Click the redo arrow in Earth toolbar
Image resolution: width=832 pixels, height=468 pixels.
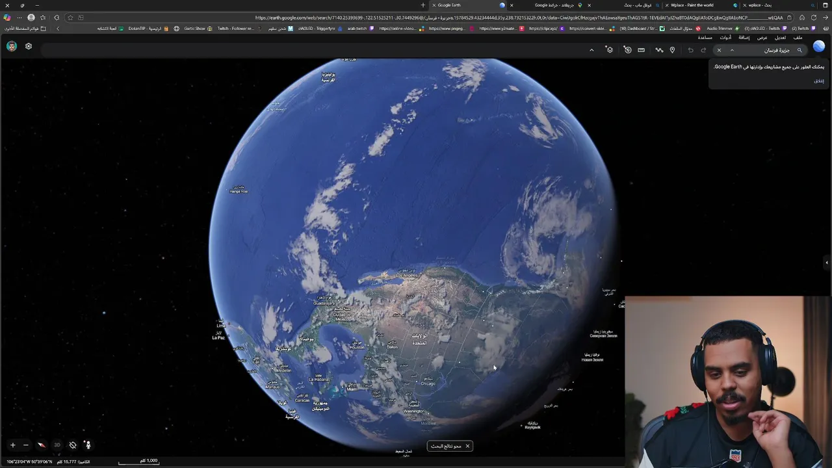pos(703,50)
